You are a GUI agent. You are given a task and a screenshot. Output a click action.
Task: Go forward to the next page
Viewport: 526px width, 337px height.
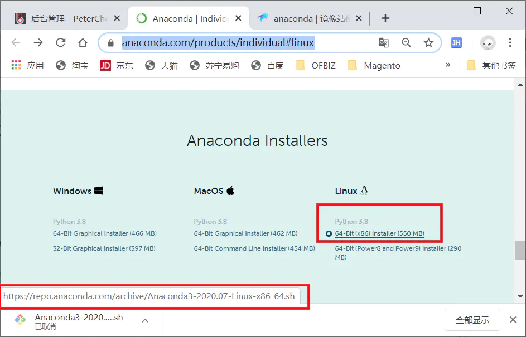tap(38, 42)
